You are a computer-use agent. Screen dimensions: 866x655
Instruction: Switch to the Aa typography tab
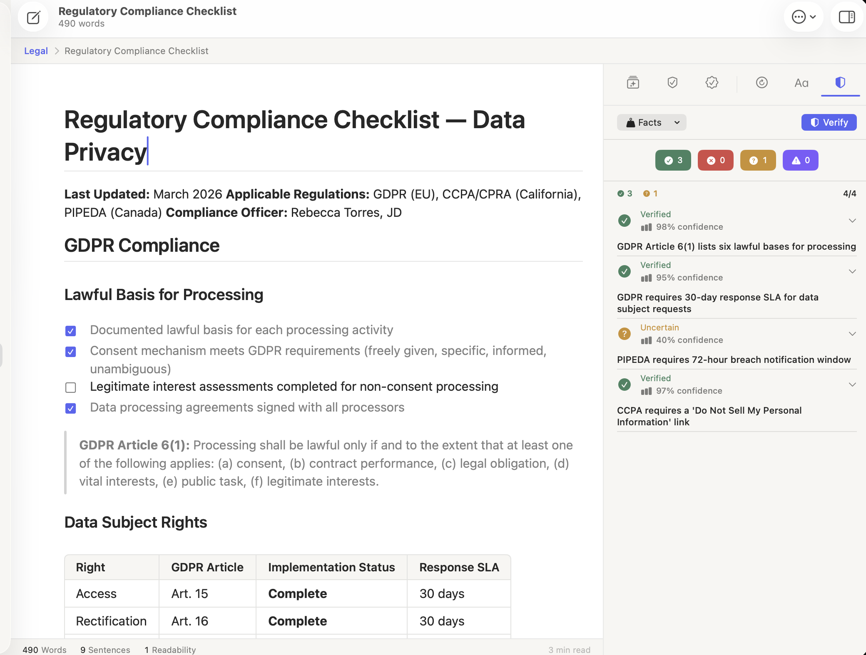click(x=801, y=83)
